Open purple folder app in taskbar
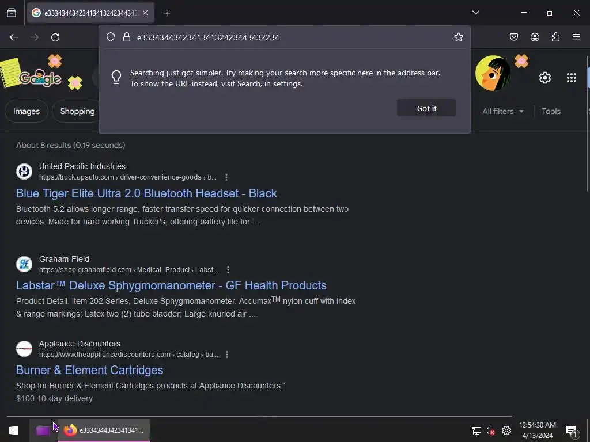This screenshot has width=590, height=442. (x=43, y=430)
